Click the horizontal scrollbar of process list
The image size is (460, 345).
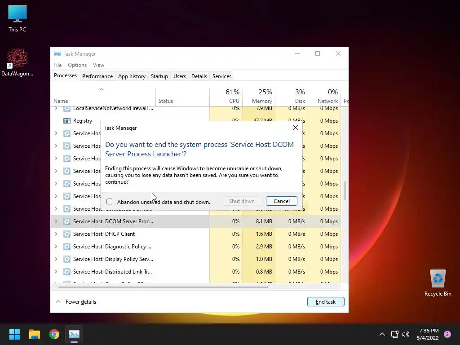[x=163, y=287]
